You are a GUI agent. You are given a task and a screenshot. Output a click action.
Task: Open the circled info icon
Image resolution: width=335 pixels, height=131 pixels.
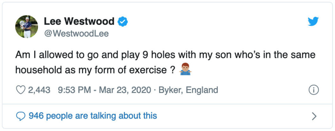(314, 90)
